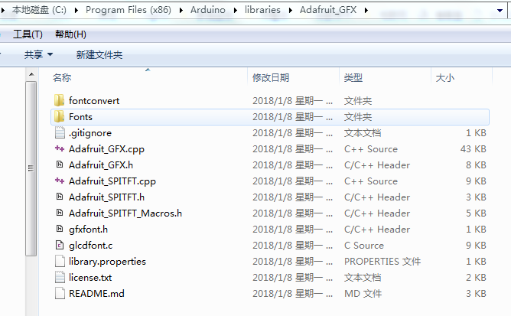The width and height of the screenshot is (511, 316).
Task: Click the .gitignore file icon
Action: point(60,132)
